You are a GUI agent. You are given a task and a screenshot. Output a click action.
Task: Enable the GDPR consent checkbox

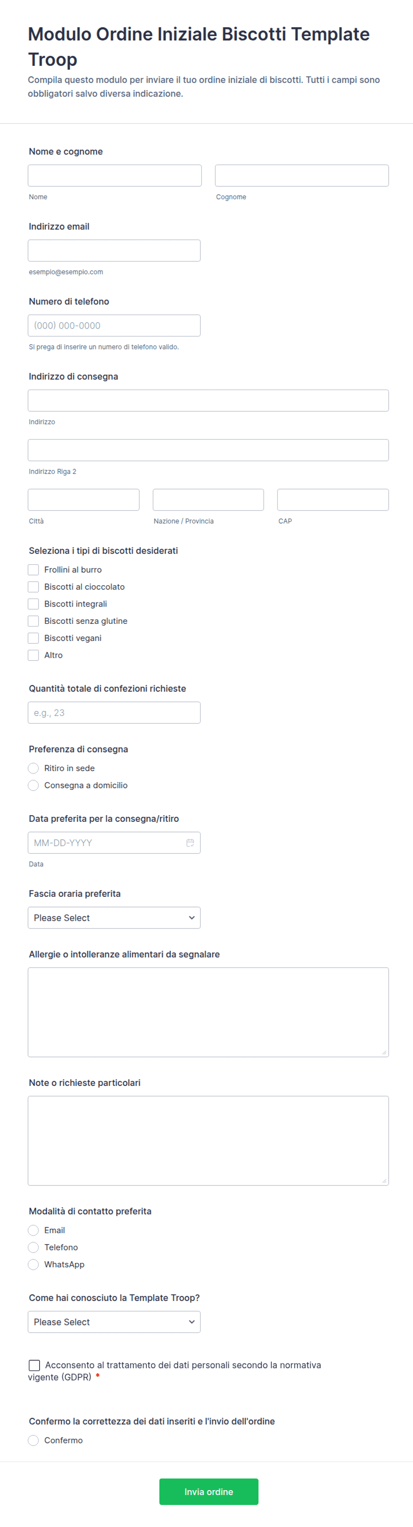[34, 1365]
